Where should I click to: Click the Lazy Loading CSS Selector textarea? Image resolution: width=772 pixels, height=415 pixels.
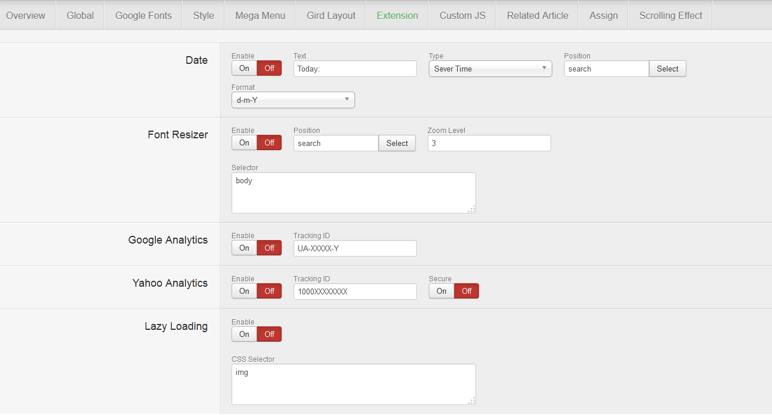353,384
